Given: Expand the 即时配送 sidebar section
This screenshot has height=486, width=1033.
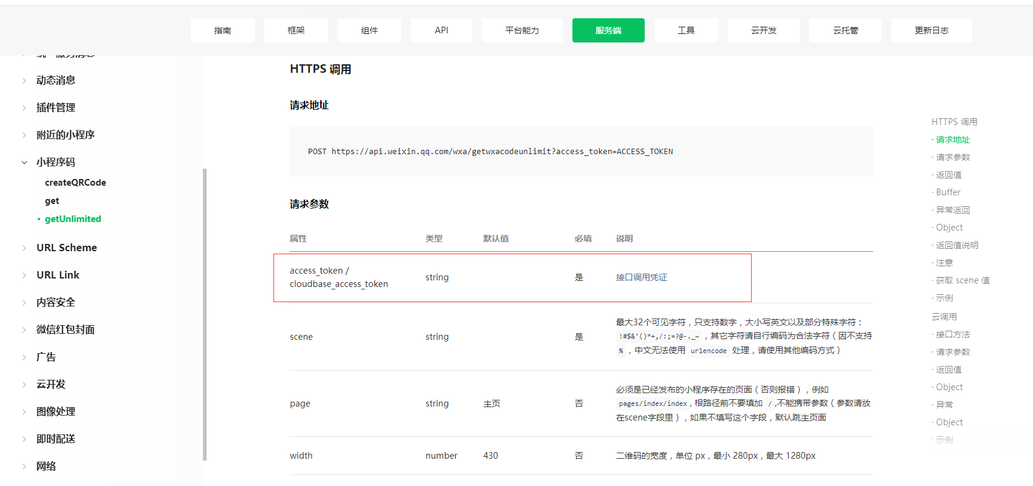Looking at the screenshot, I should [56, 439].
